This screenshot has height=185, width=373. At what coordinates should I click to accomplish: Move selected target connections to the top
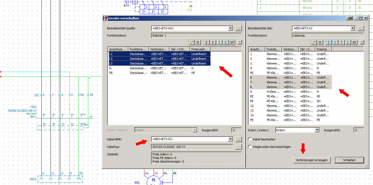coord(329,42)
